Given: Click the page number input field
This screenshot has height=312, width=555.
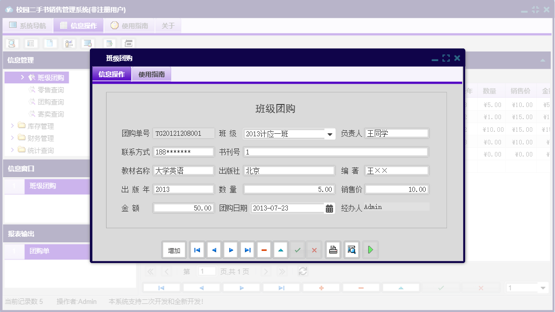Looking at the screenshot, I should (207, 271).
